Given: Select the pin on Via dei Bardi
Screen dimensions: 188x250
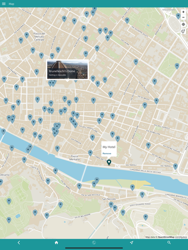Looking at the screenshot, I should pos(55,171).
